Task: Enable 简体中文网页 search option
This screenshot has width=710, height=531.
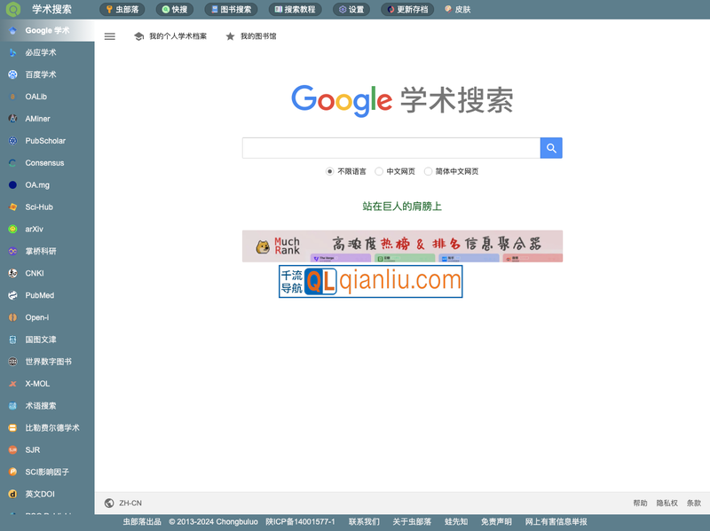Action: (427, 171)
